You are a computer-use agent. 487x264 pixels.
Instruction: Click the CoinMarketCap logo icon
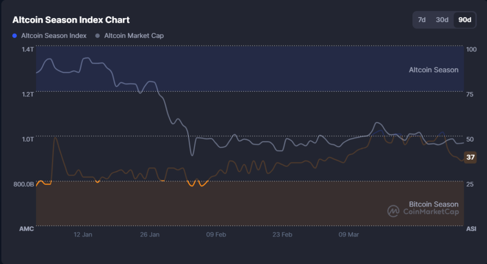(x=393, y=211)
